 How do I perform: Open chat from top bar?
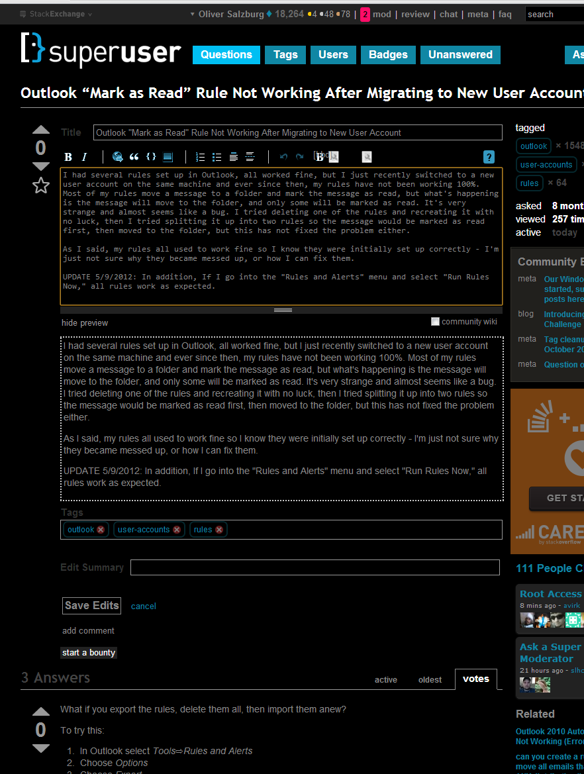pyautogui.click(x=449, y=15)
